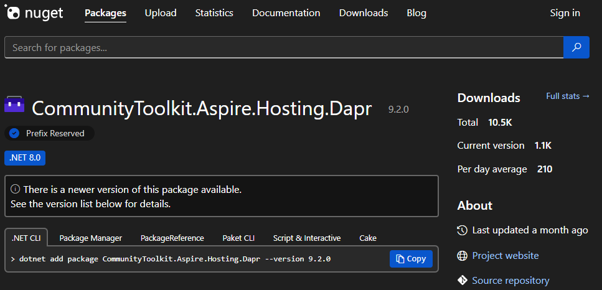Click Sign in
This screenshot has height=290, width=602.
pyautogui.click(x=565, y=13)
